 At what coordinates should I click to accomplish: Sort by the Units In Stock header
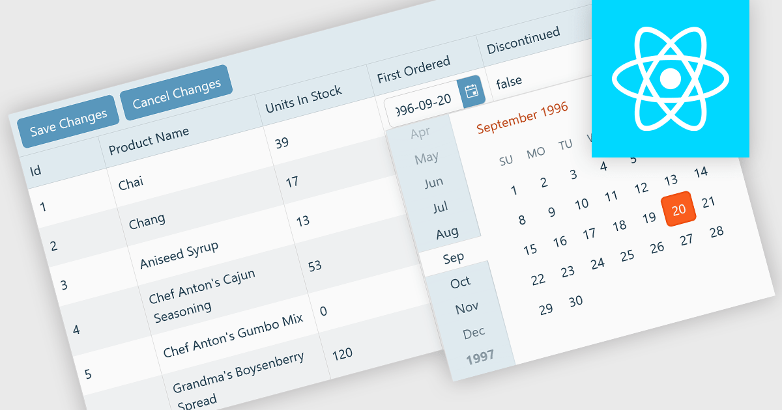pos(303,100)
